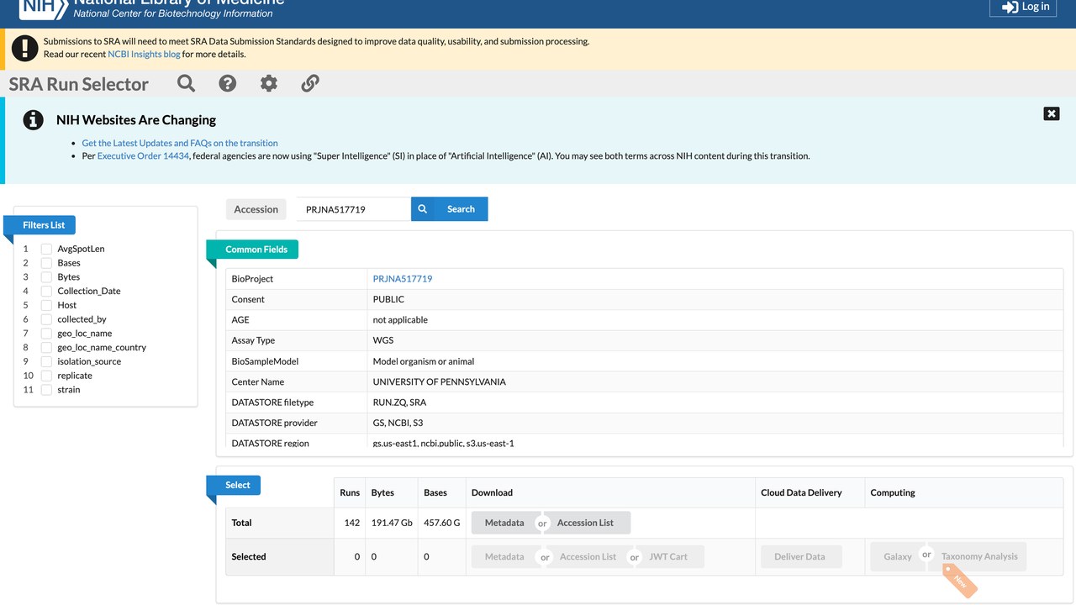
Task: Click the Deliver Data button
Action: tap(799, 556)
